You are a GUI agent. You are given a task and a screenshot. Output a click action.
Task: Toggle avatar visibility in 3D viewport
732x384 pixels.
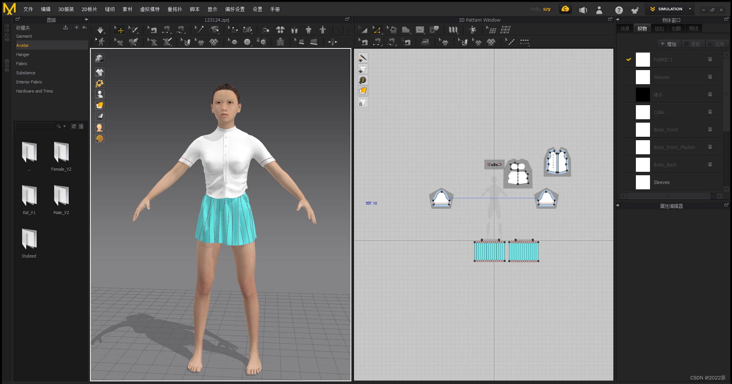[x=100, y=94]
